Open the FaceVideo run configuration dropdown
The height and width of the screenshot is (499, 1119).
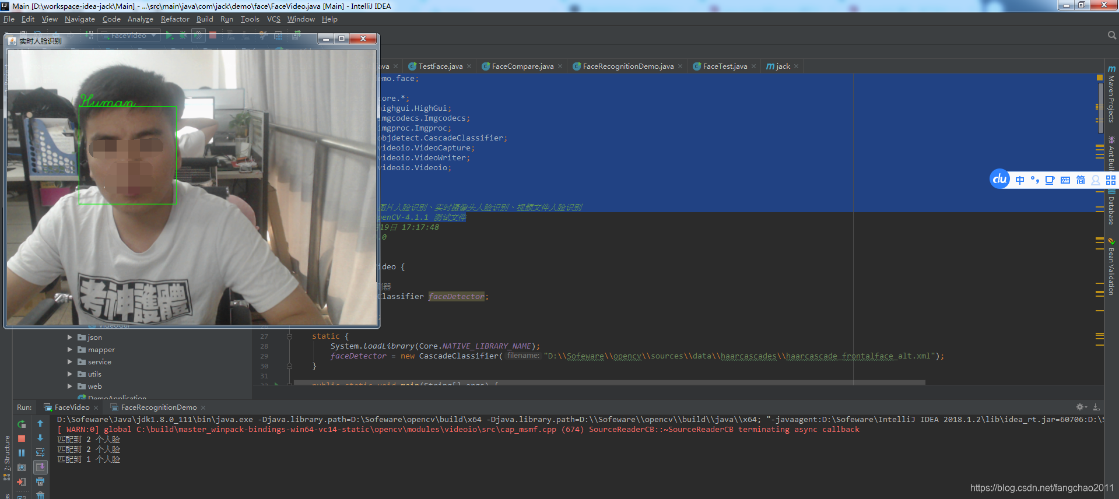(x=128, y=36)
